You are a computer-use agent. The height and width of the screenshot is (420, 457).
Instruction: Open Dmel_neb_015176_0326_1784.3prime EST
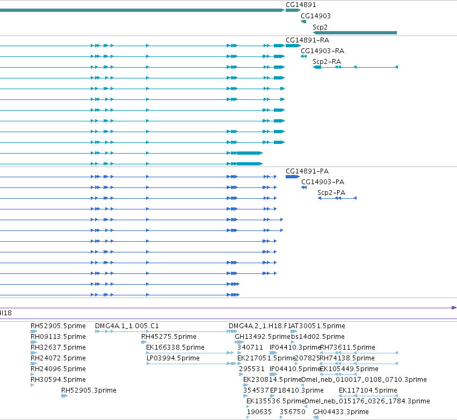(x=367, y=401)
